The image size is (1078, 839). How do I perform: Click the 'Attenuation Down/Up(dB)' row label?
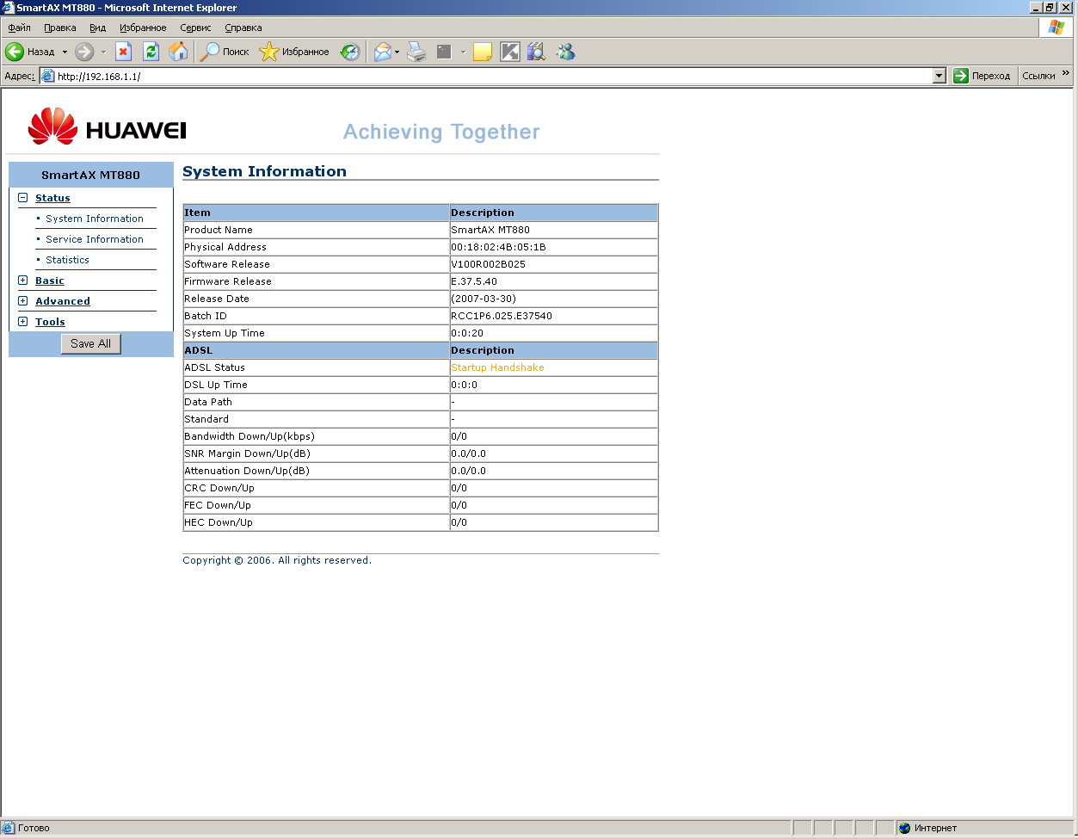point(247,471)
